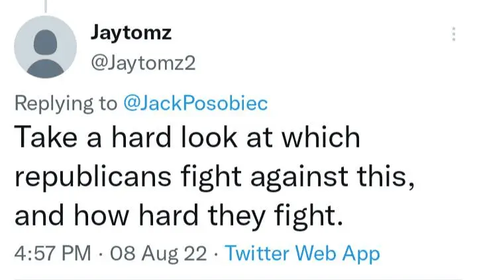
Task: Open the @JackPosobiec mention link
Action: coord(196,103)
